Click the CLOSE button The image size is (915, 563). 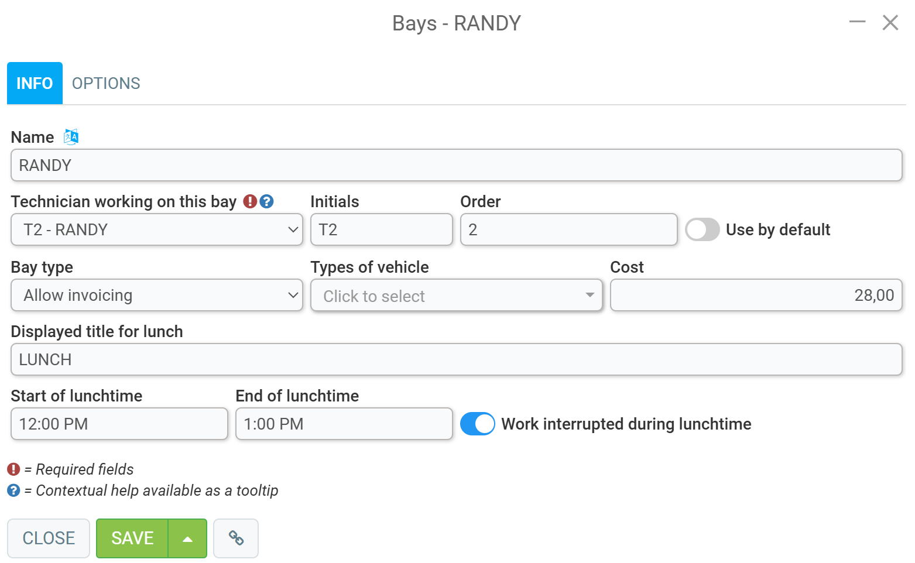pyautogui.click(x=49, y=538)
